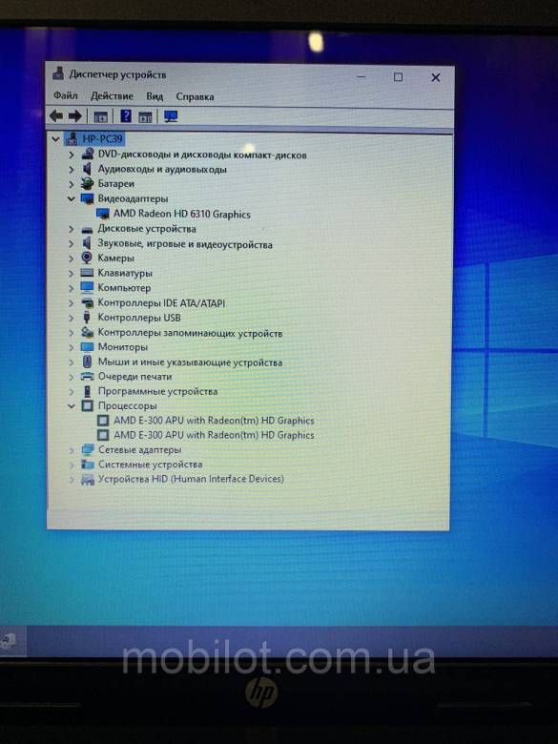This screenshot has width=558, height=744.
Task: Click the AMD Radeon HD 6310 adapter icon
Action: (103, 214)
